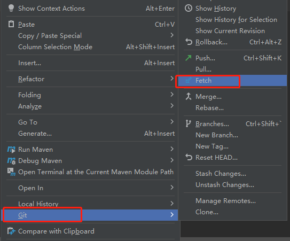Click the Run Maven icon
Viewport: 290px width, 241px height.
click(11, 150)
